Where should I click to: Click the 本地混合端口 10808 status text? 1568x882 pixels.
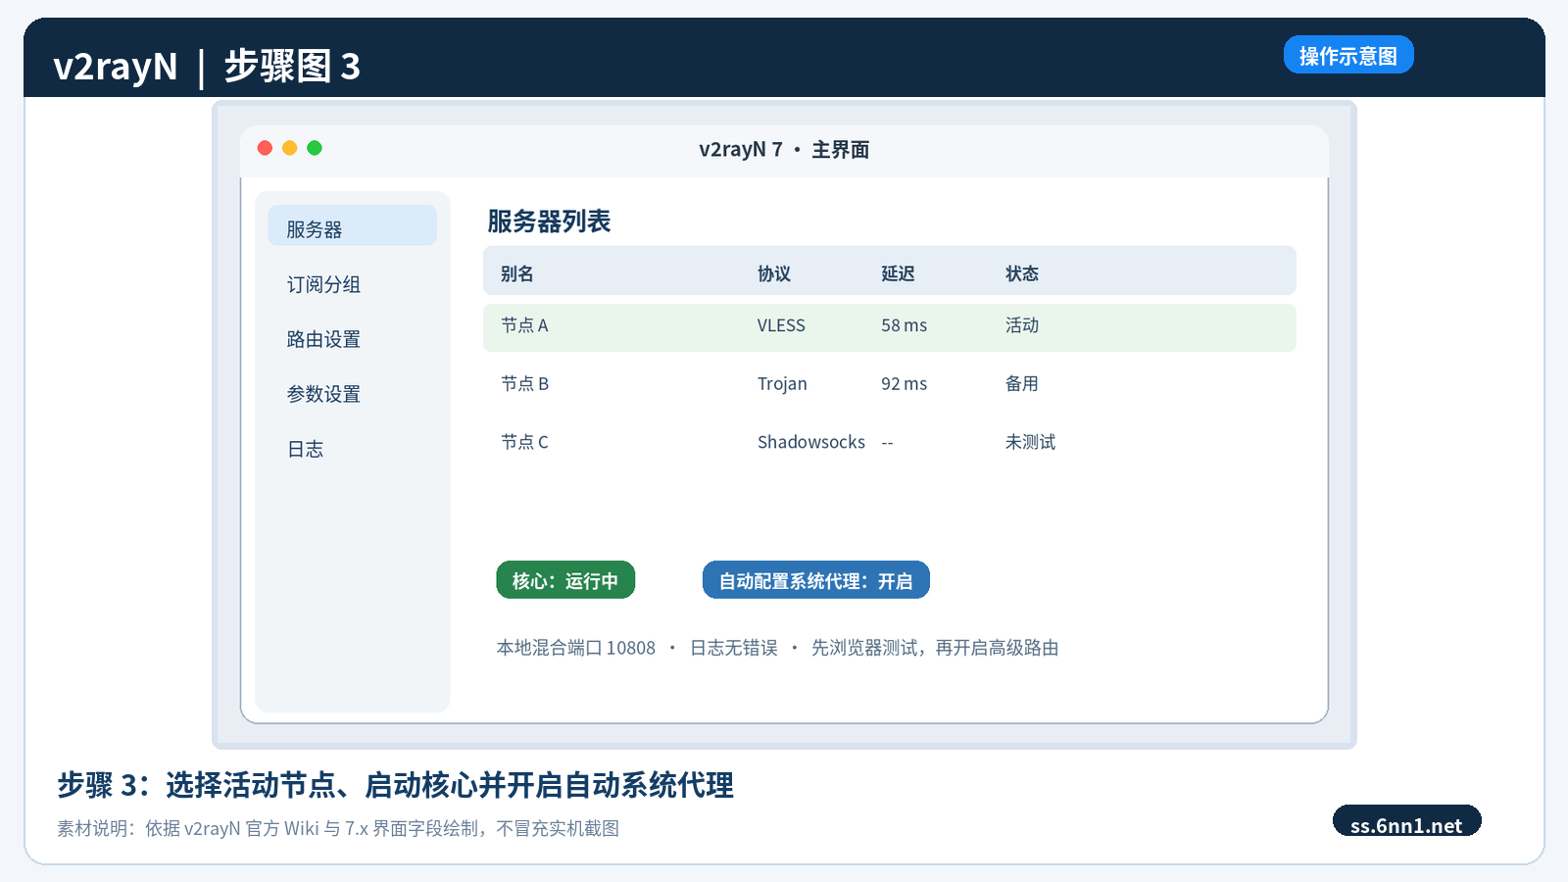coord(576,648)
